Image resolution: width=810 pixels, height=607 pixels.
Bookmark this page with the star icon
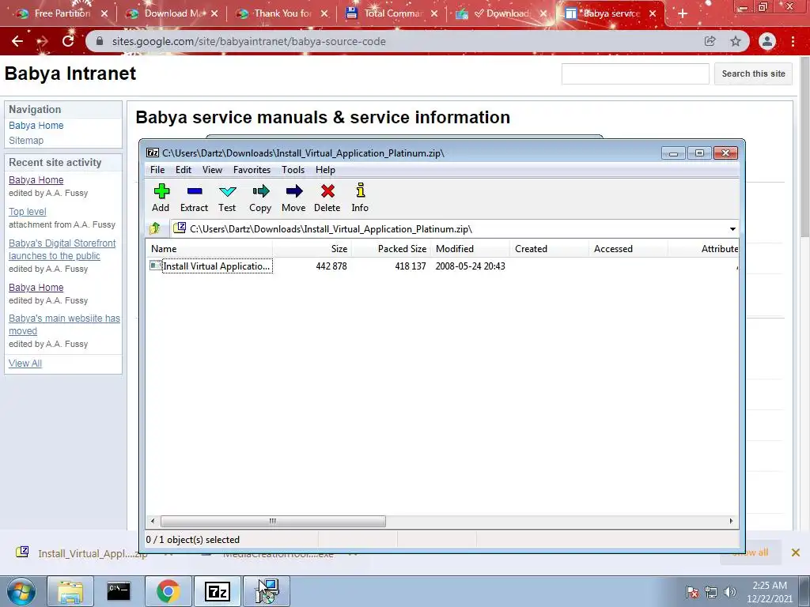(736, 41)
